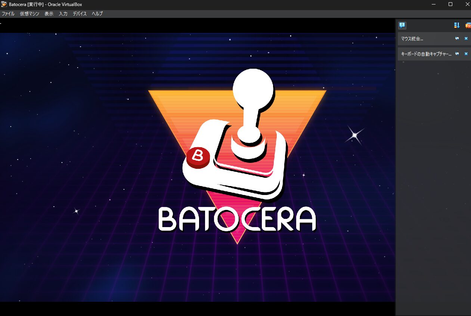The image size is (471, 316).
Task: Maximize the VirtualBox window
Action: tap(450, 4)
